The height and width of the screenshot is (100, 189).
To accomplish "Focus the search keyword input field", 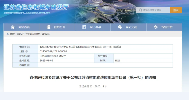I will tap(153, 10).
